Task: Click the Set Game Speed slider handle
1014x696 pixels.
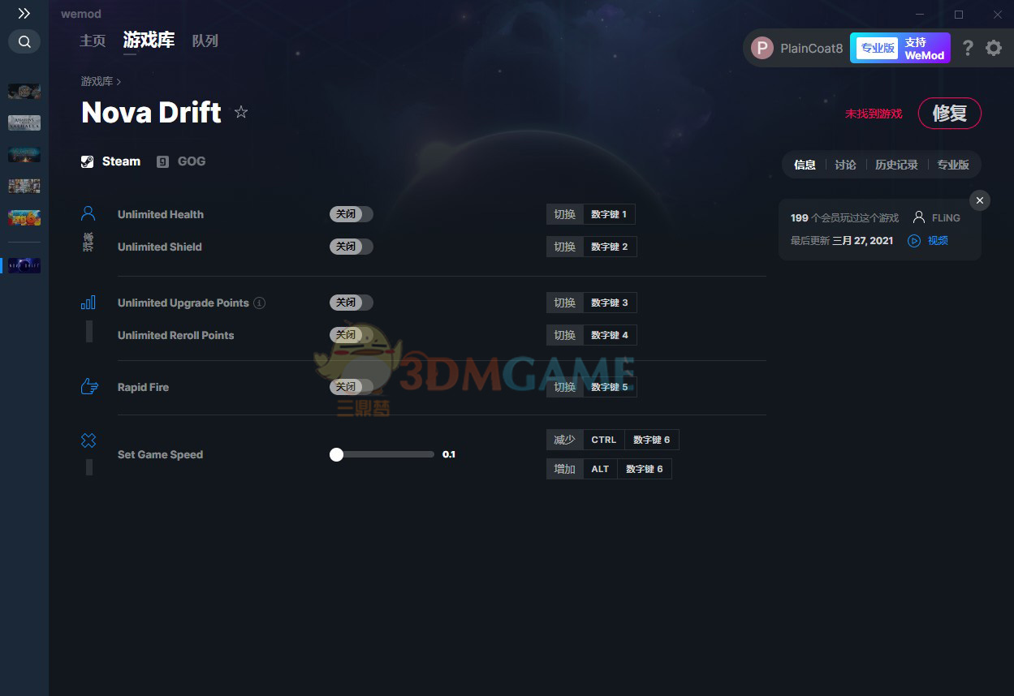Action: (x=337, y=454)
